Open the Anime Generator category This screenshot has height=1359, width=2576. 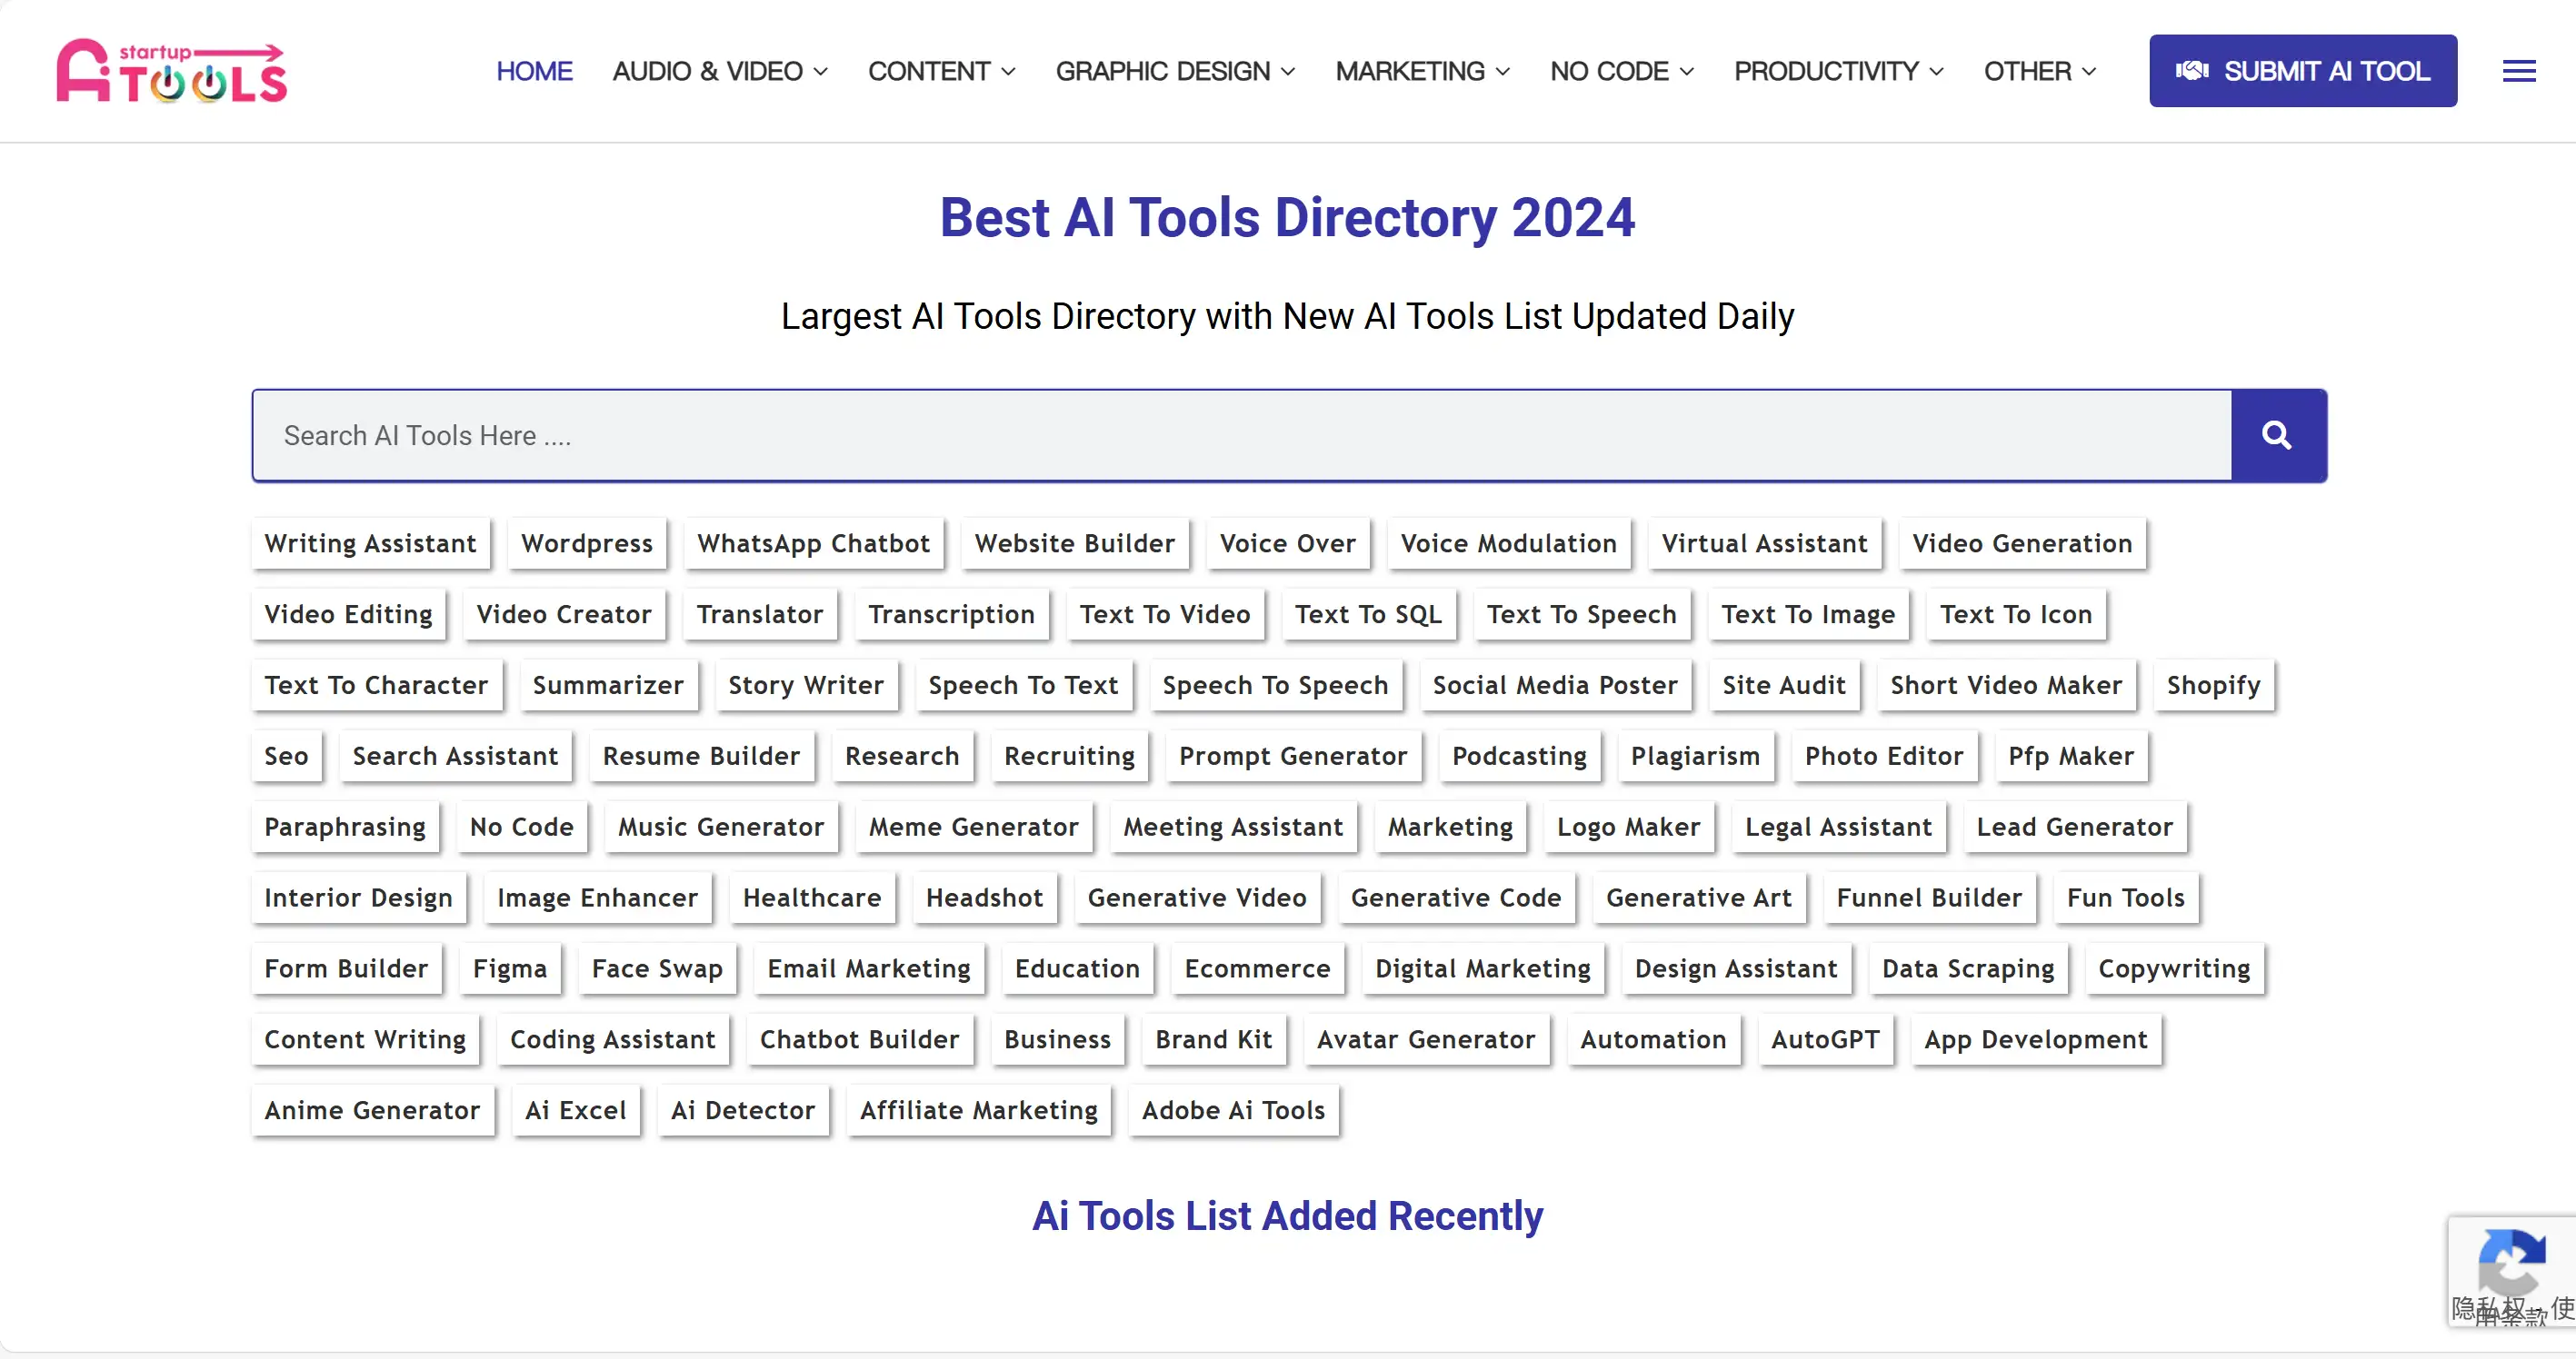click(x=372, y=1111)
